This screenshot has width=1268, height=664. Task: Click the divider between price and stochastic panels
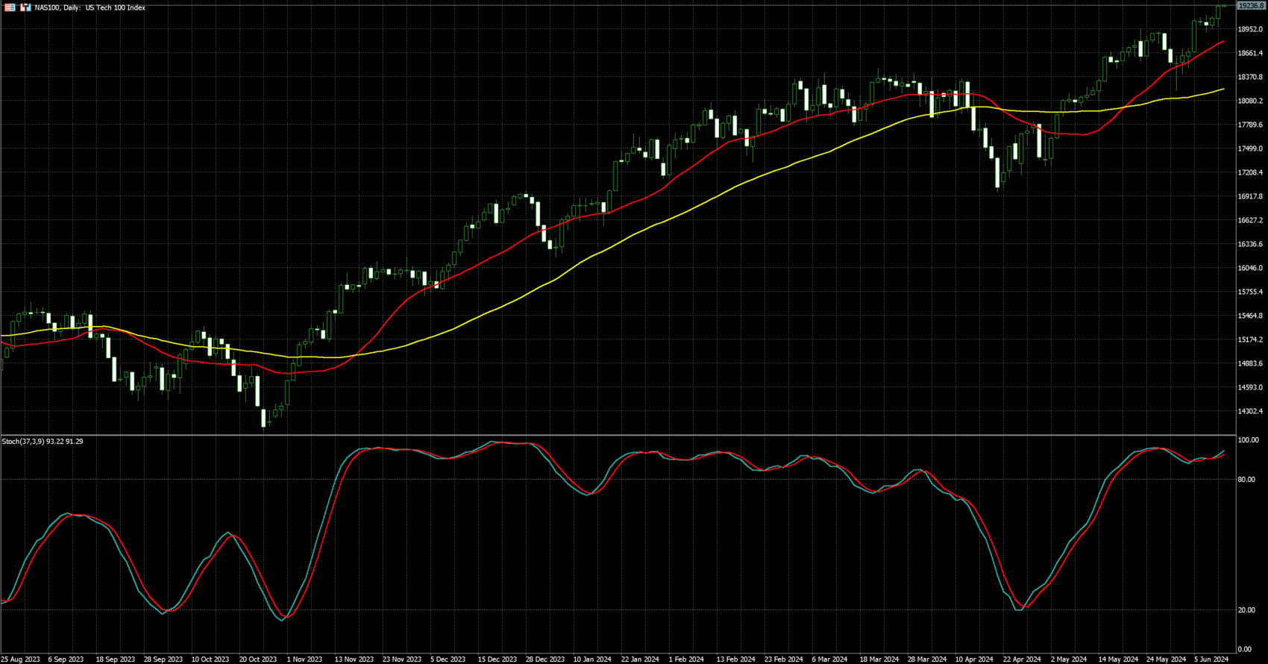[618, 435]
